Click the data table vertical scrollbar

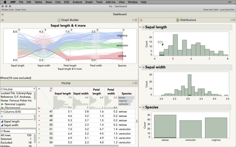pyautogui.click(x=137, y=121)
